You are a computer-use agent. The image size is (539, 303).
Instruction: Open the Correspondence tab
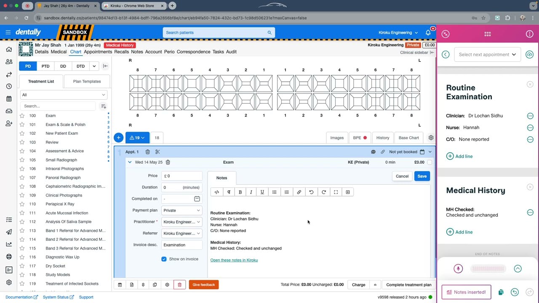(193, 52)
